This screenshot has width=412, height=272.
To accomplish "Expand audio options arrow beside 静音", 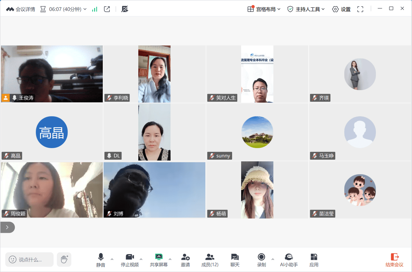I will click(x=112, y=259).
